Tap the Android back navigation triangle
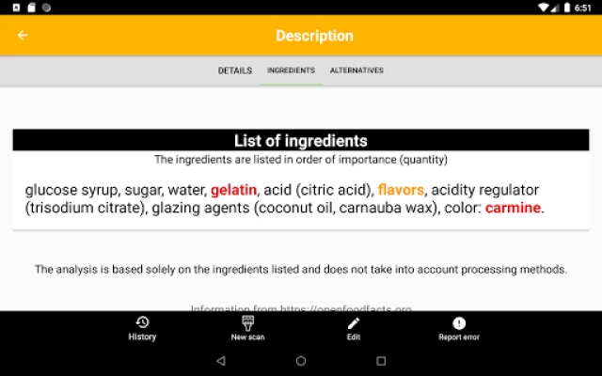This screenshot has width=602, height=376. (221, 361)
